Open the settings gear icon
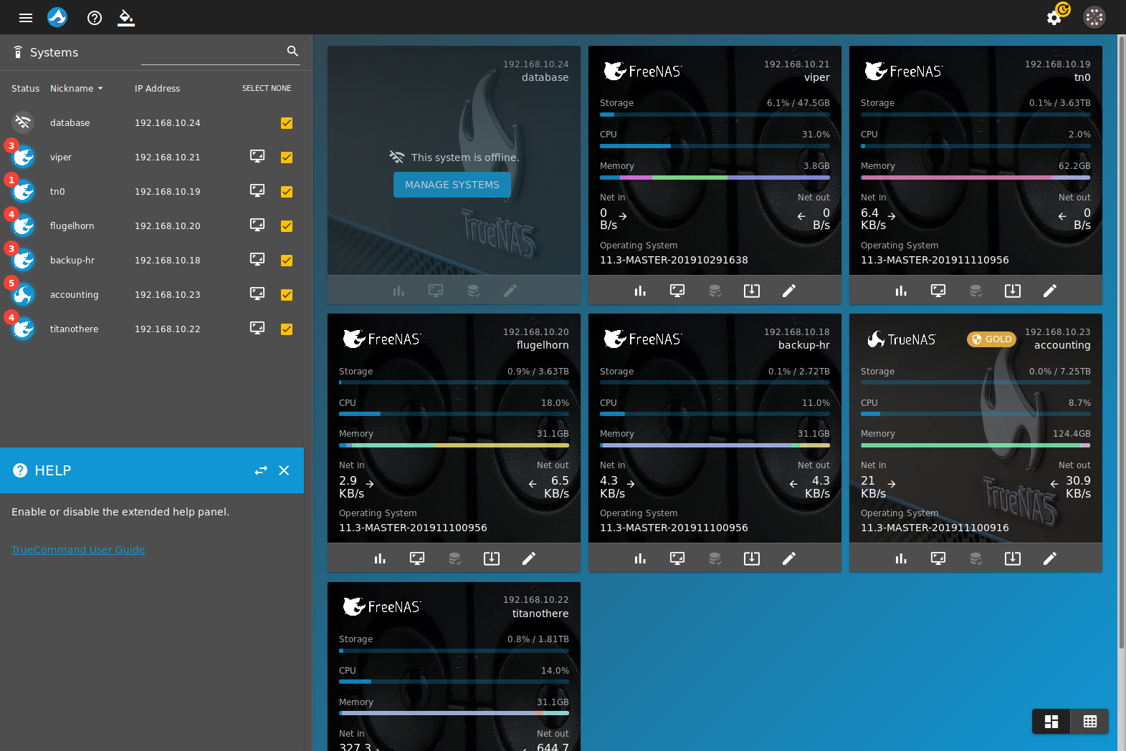 [1054, 18]
